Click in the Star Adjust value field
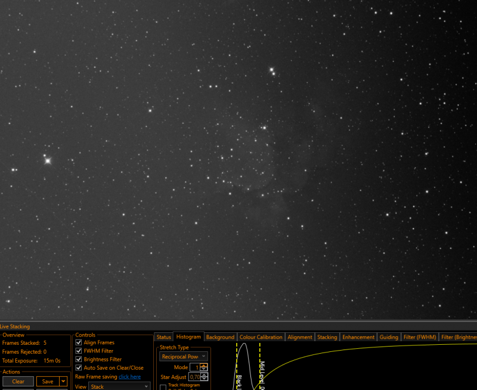 [x=195, y=377]
